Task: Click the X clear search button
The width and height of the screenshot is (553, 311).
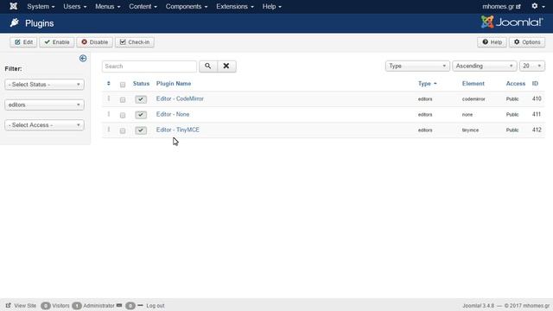Action: tap(226, 66)
